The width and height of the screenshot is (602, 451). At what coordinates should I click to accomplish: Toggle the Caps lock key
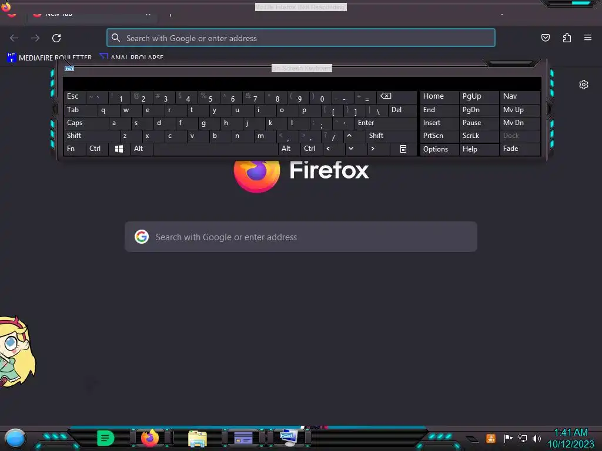tap(86, 123)
